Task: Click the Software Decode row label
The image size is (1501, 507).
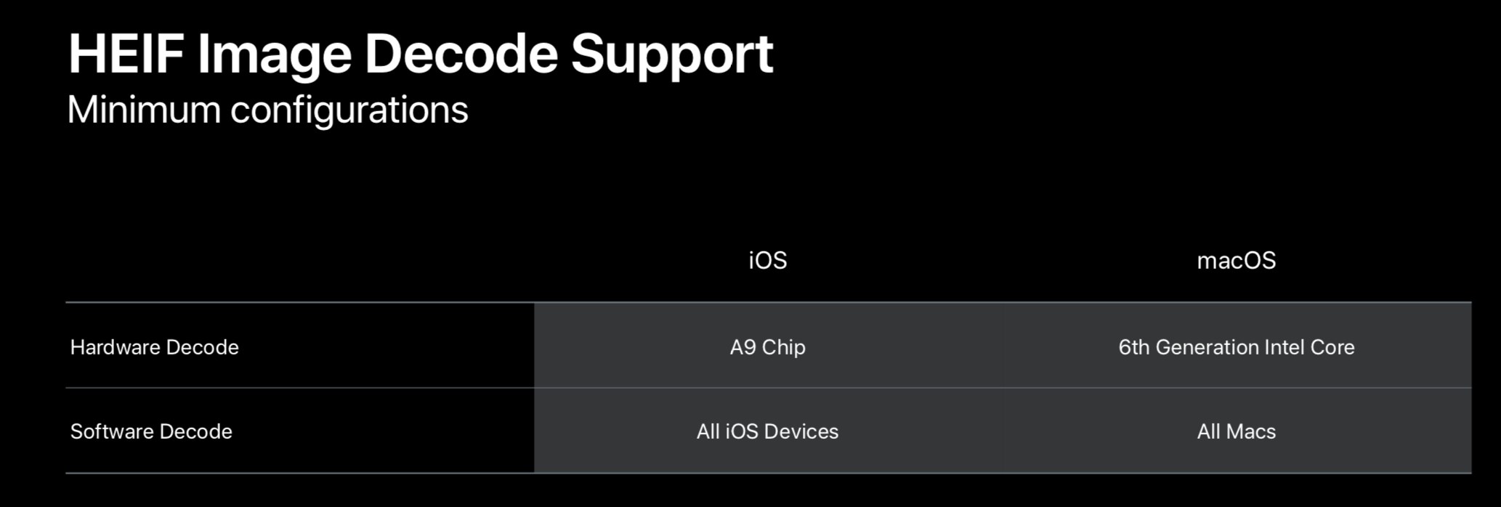Action: click(151, 431)
